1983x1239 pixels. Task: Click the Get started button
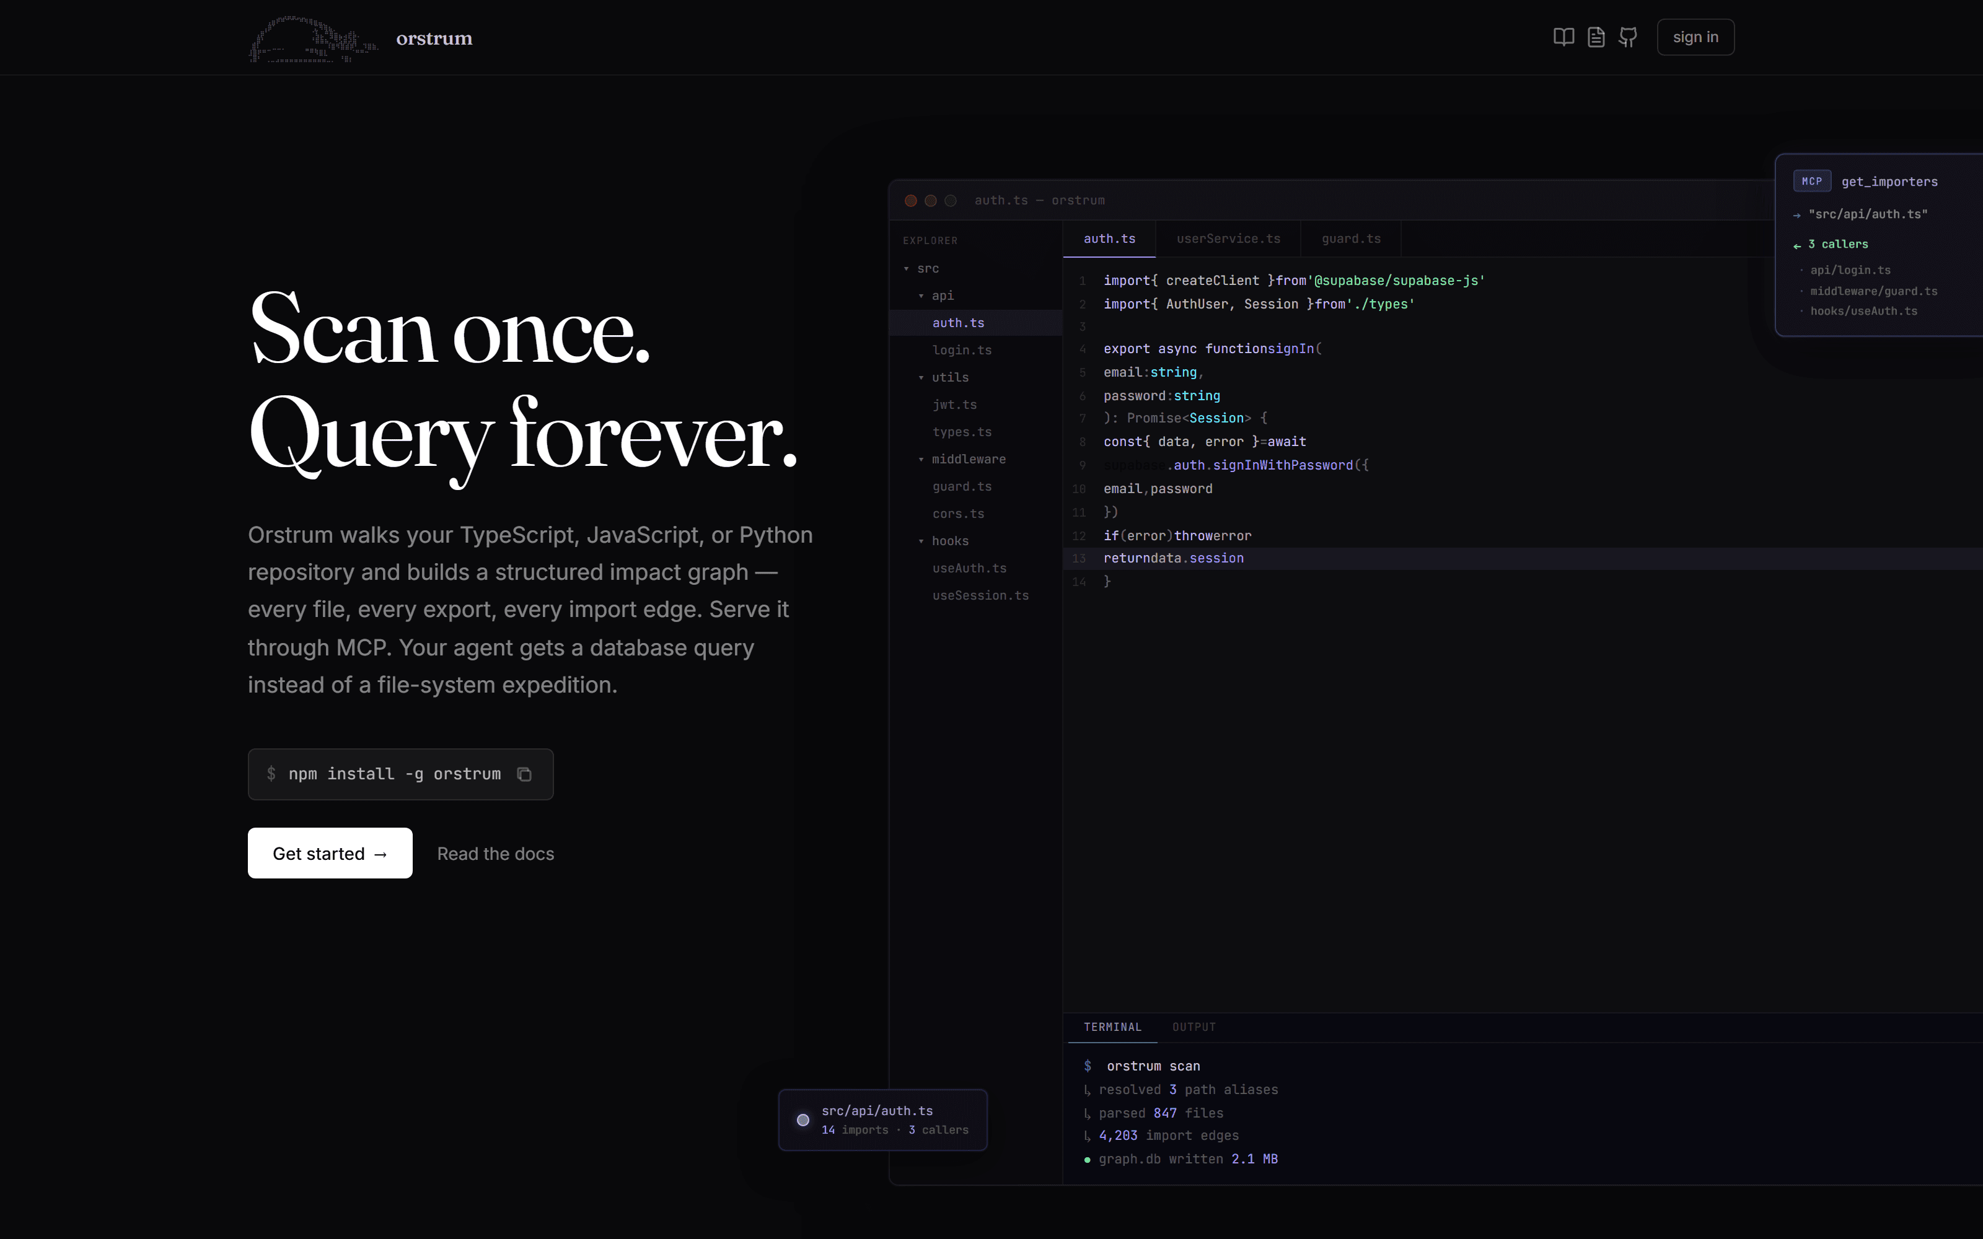click(330, 853)
